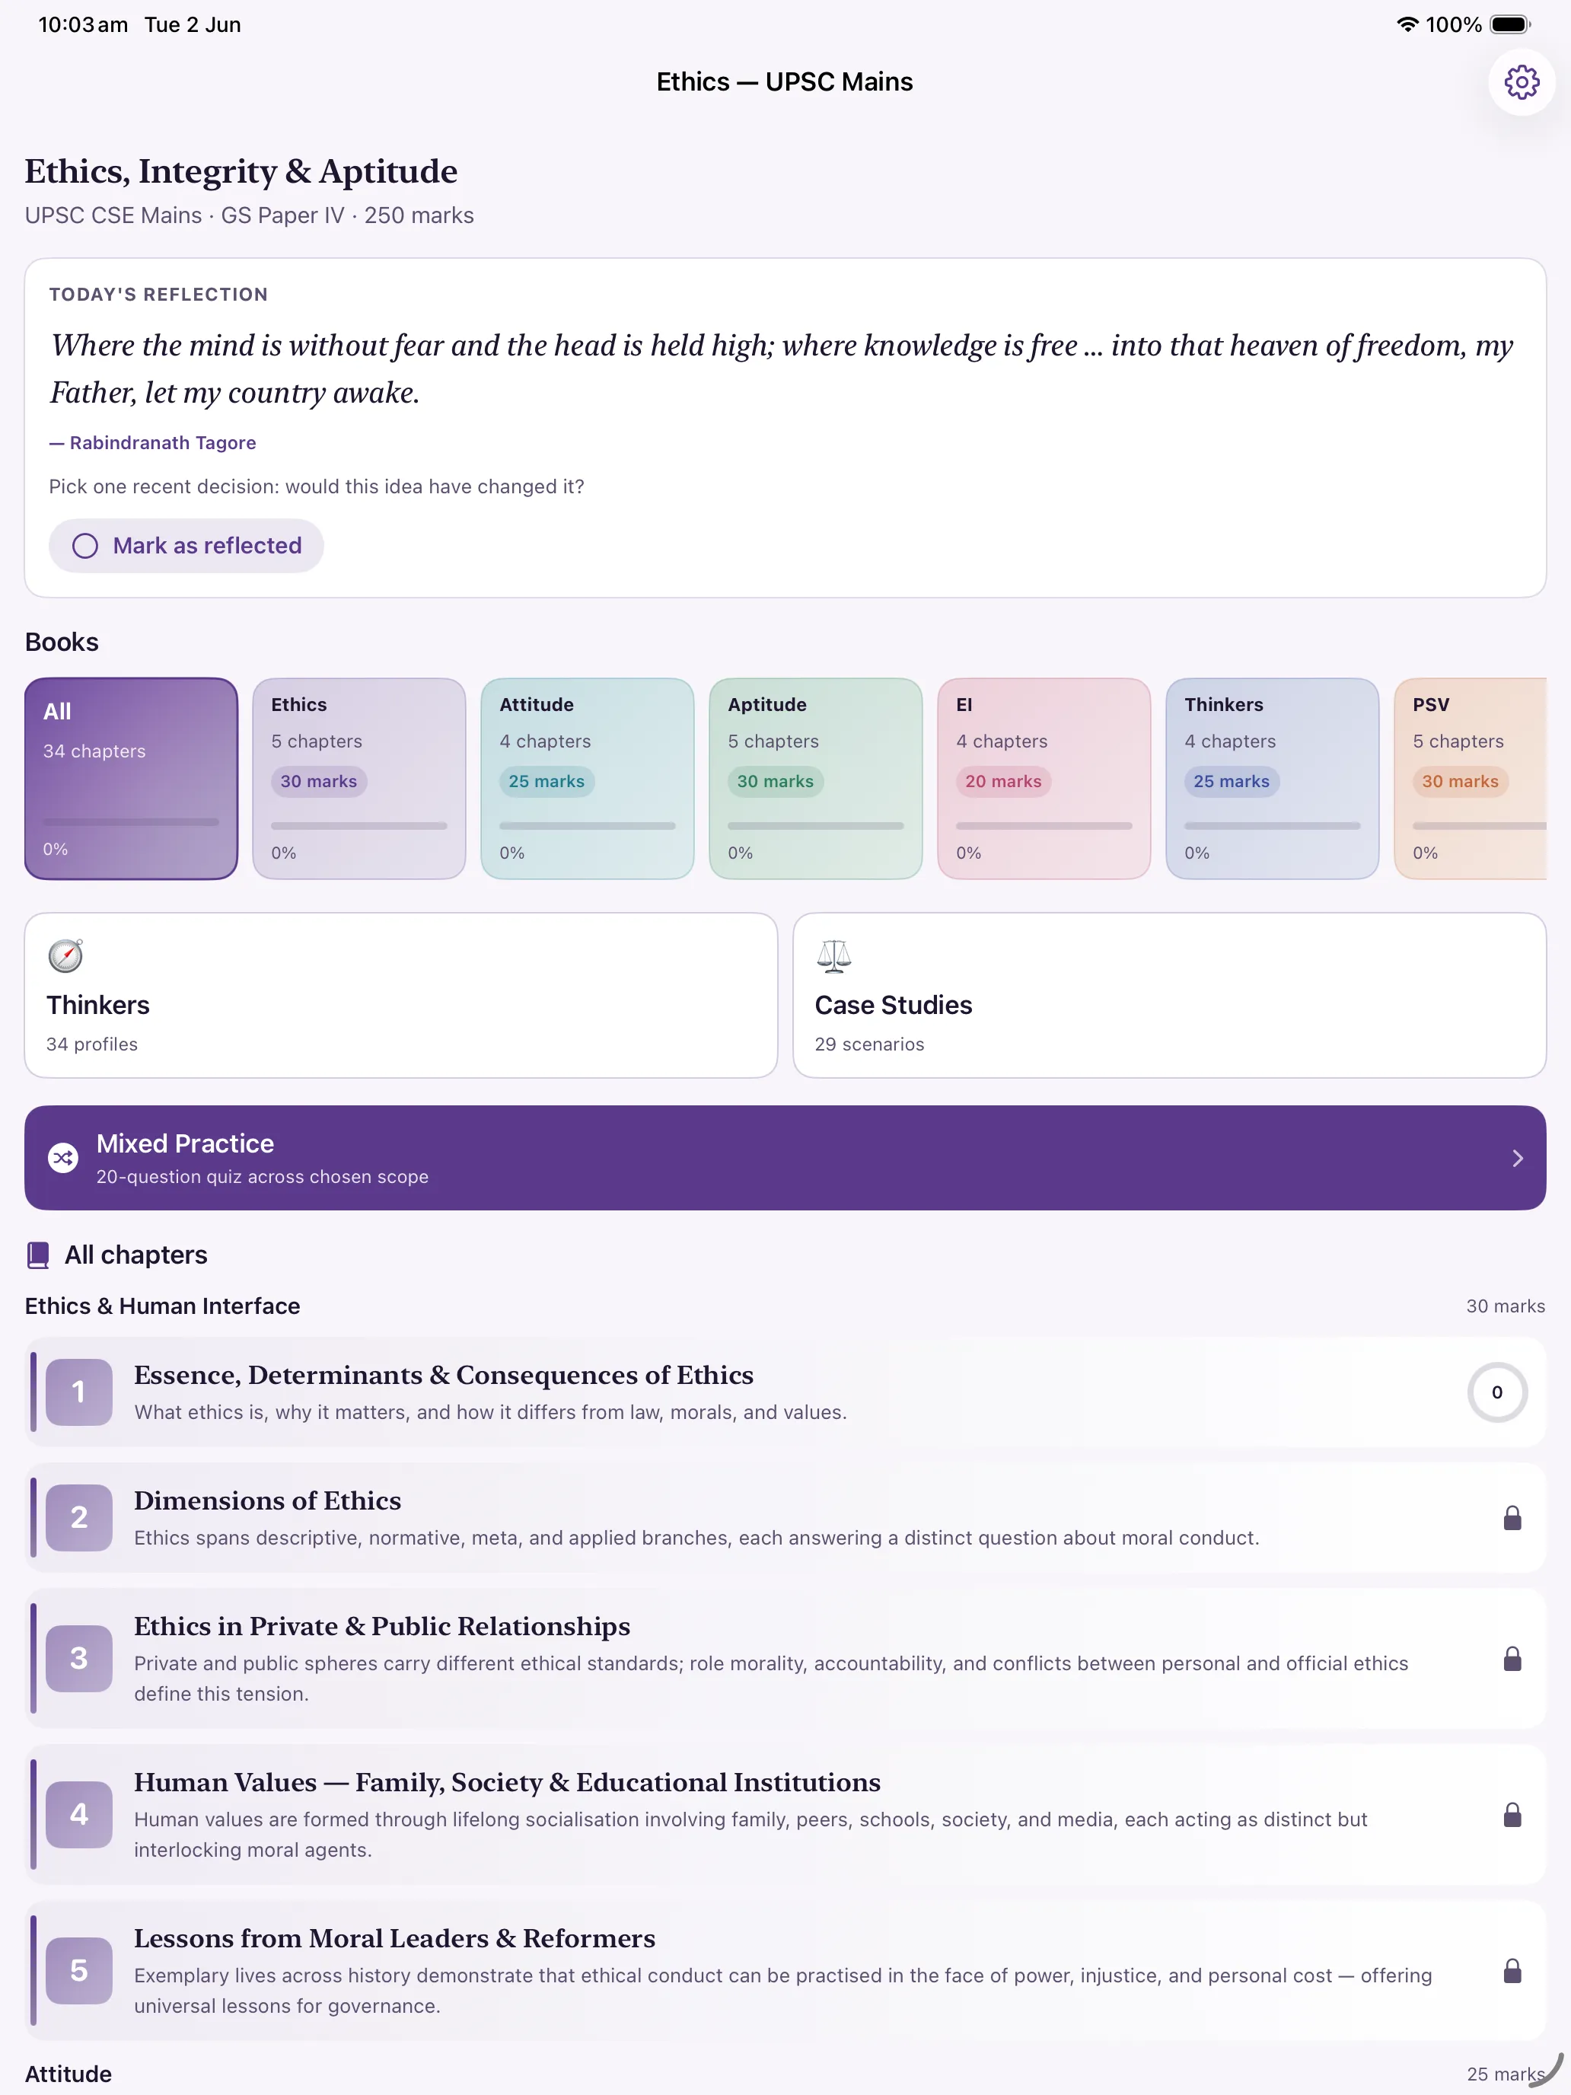Tap the shuffle icon on Mixed Practice

pyautogui.click(x=63, y=1157)
